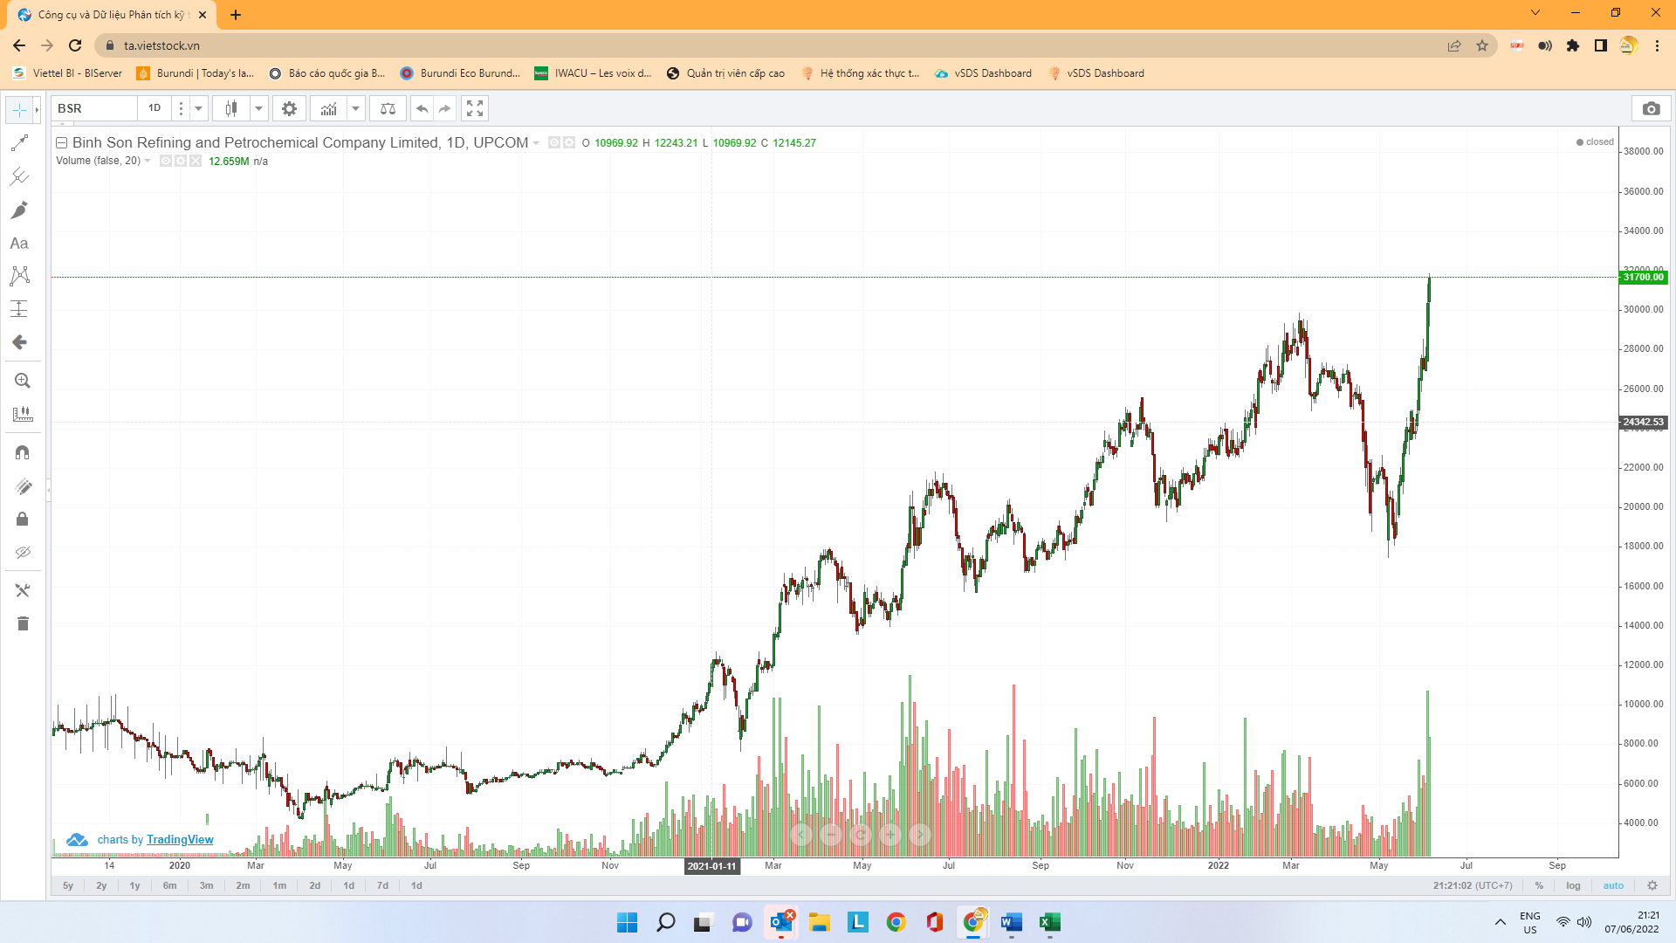Open the show object tree tool
This screenshot has height=943, width=1676.
click(23, 591)
